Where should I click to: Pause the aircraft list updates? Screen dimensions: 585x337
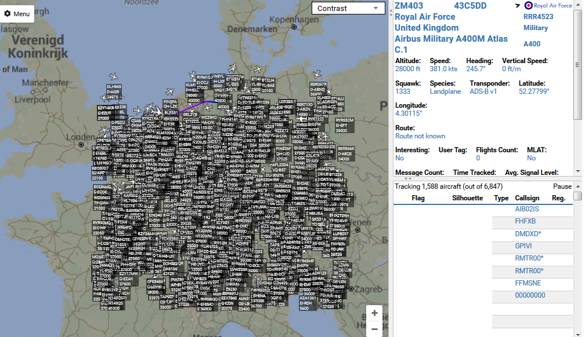coord(562,186)
